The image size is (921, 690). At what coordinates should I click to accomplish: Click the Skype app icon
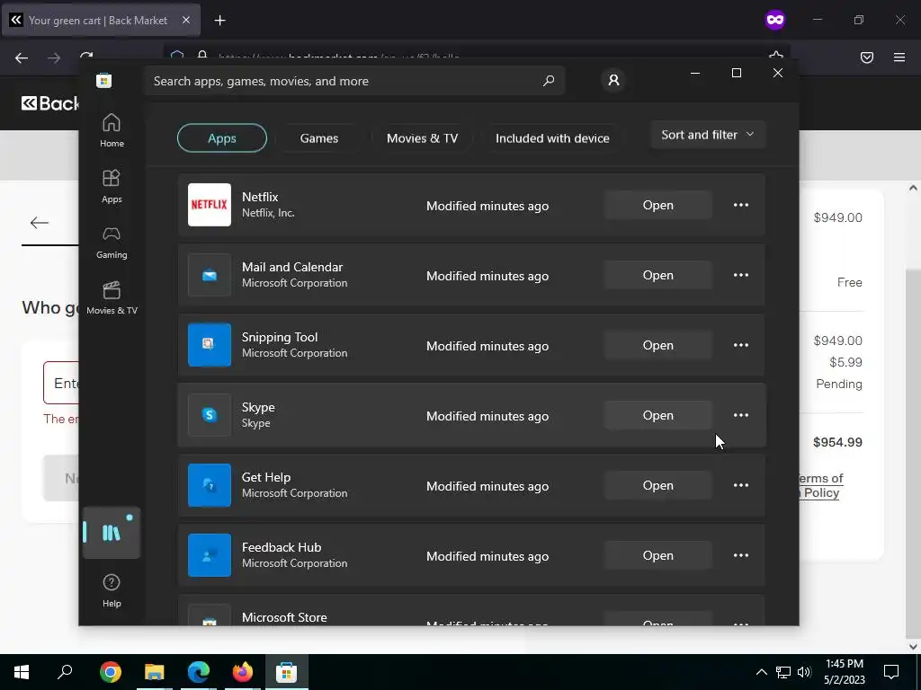[x=209, y=415]
